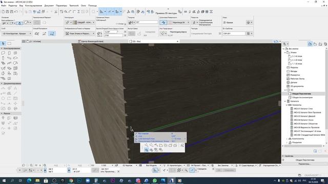Click Параметры... button in Navigator
Image resolution: width=328 pixels, height=184 pixels.
point(304,164)
